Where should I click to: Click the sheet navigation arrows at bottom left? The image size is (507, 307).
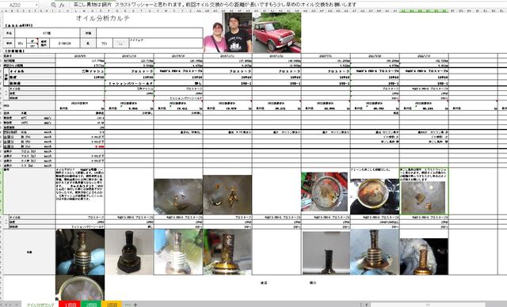[x=10, y=305]
